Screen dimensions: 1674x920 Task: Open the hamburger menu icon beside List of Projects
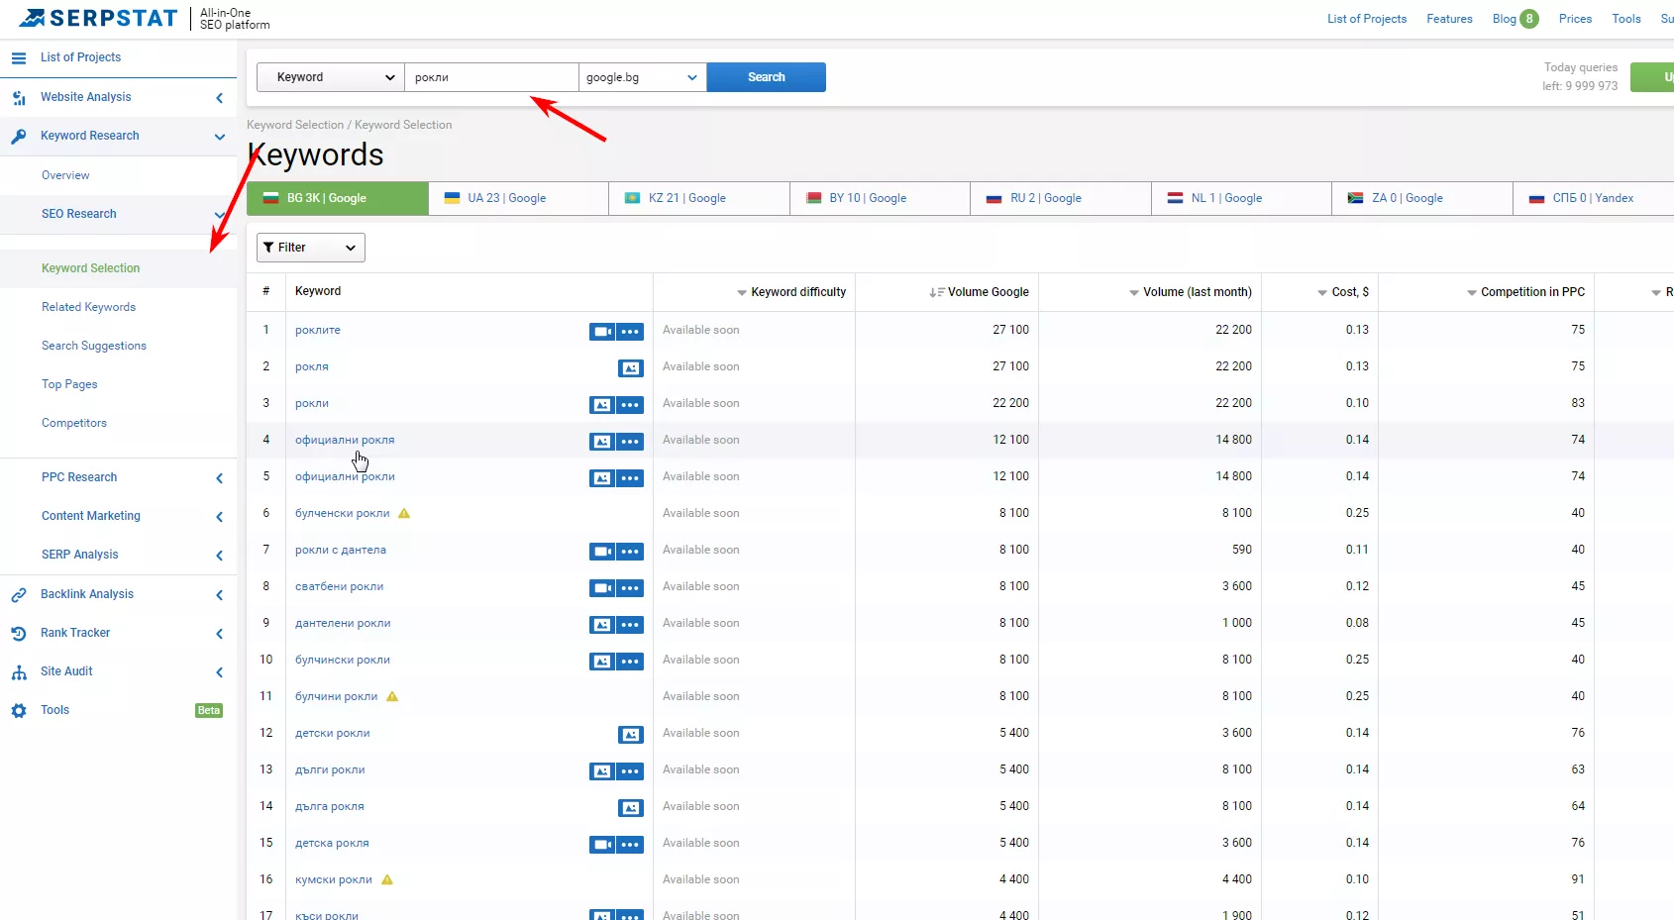tap(19, 57)
